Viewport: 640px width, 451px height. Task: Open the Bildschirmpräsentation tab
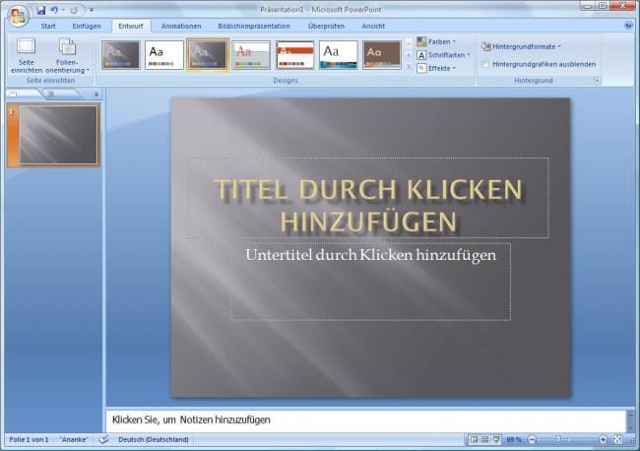click(x=254, y=27)
